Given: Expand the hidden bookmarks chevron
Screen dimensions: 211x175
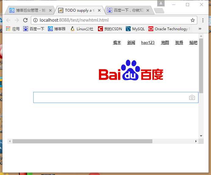Looking at the screenshot, I should click(x=200, y=29).
